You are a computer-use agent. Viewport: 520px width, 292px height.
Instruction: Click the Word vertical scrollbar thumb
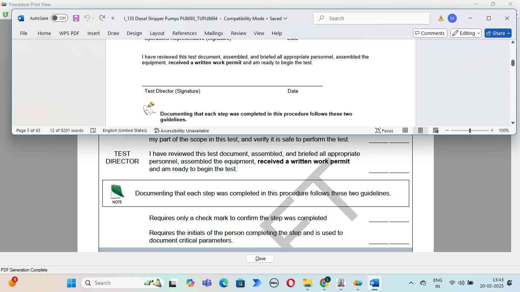click(513, 63)
